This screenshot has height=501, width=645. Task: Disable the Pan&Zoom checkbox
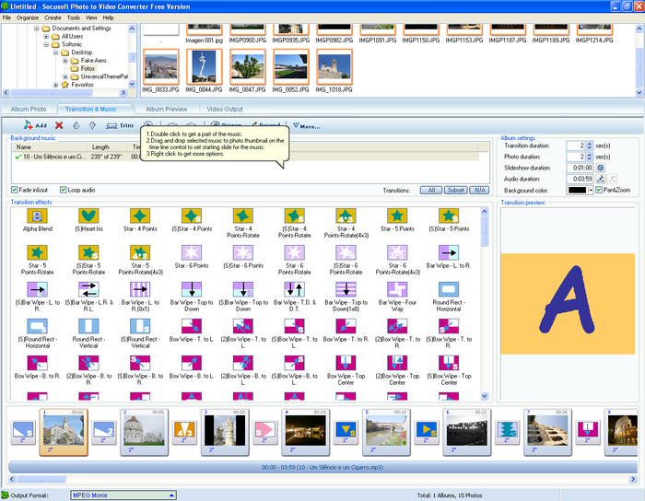599,190
